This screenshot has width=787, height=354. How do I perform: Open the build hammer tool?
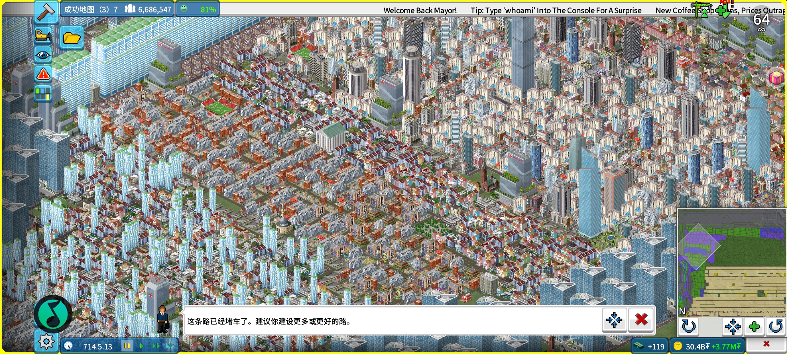46,12
